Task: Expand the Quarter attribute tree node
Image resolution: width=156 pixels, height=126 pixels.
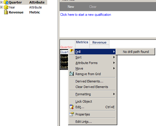Action: click(1, 2)
